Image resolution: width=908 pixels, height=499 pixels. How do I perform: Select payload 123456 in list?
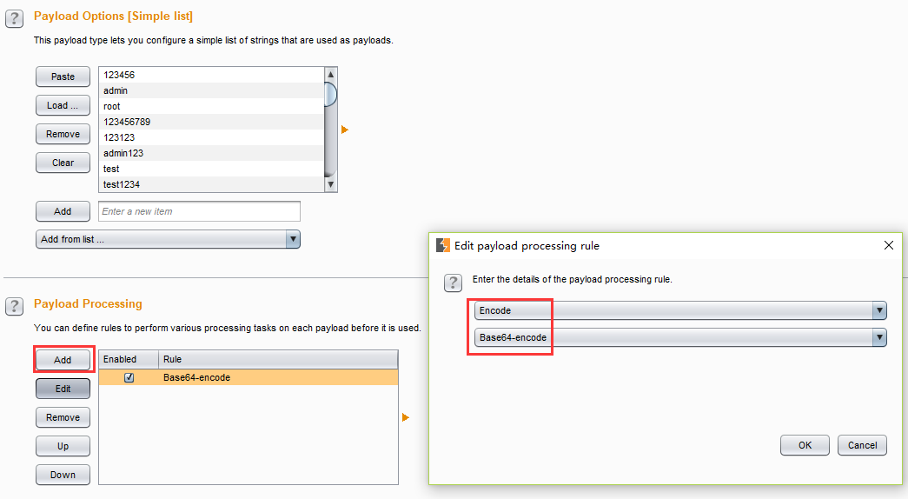point(211,75)
